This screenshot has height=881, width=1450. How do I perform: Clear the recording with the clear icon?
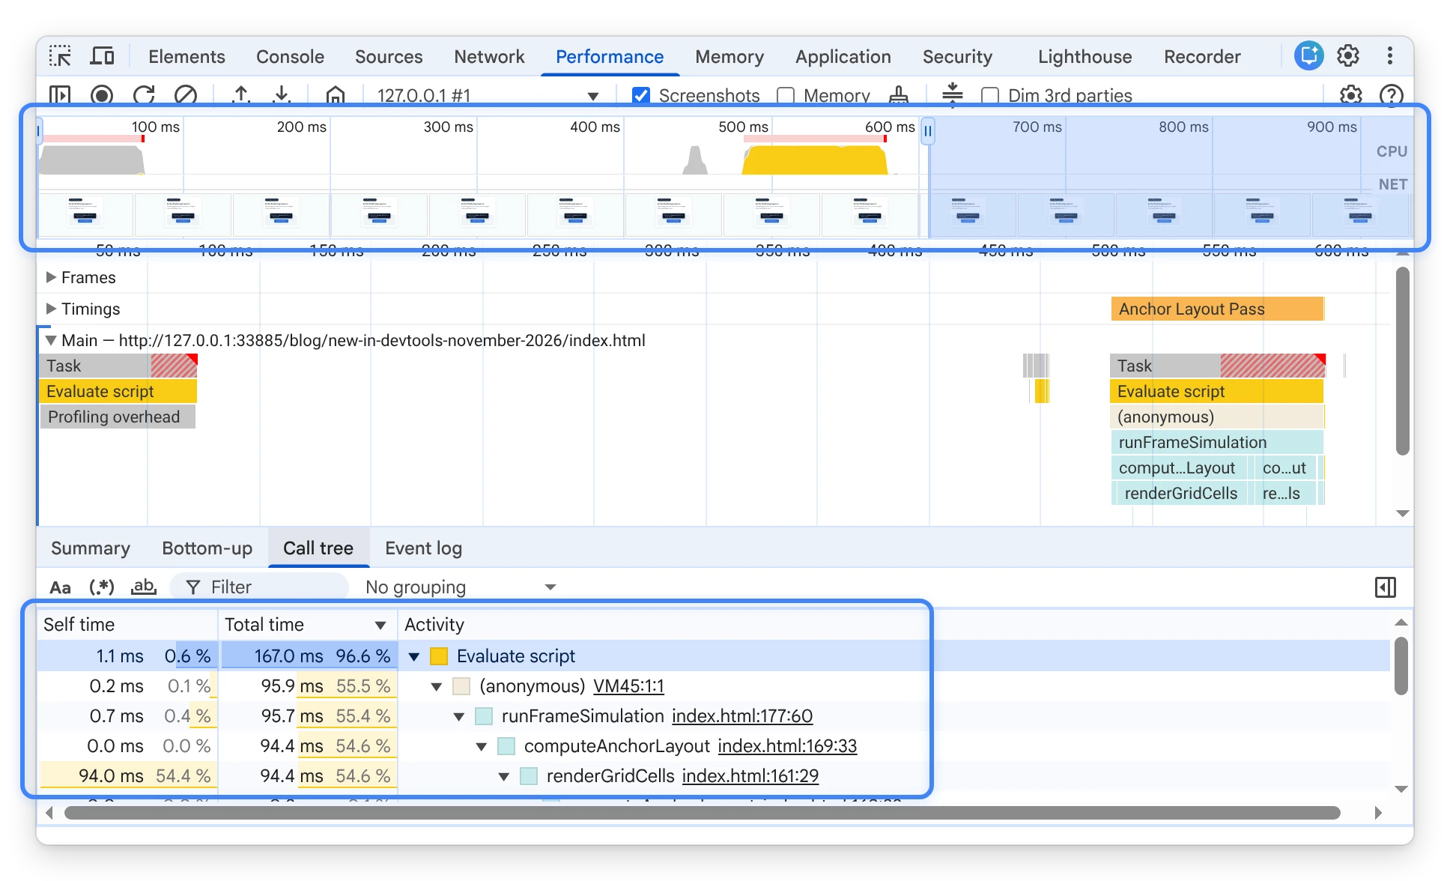tap(186, 95)
